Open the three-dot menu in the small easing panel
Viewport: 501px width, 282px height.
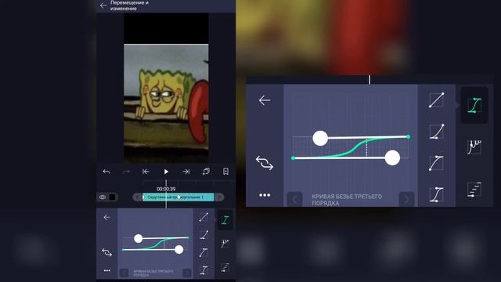pos(107,271)
